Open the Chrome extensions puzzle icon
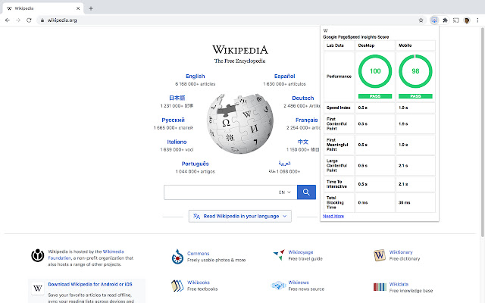The image size is (485, 303). (x=445, y=20)
